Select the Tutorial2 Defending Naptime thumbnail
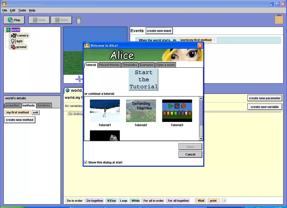Screen dimensions: 287x208 [x=141, y=111]
